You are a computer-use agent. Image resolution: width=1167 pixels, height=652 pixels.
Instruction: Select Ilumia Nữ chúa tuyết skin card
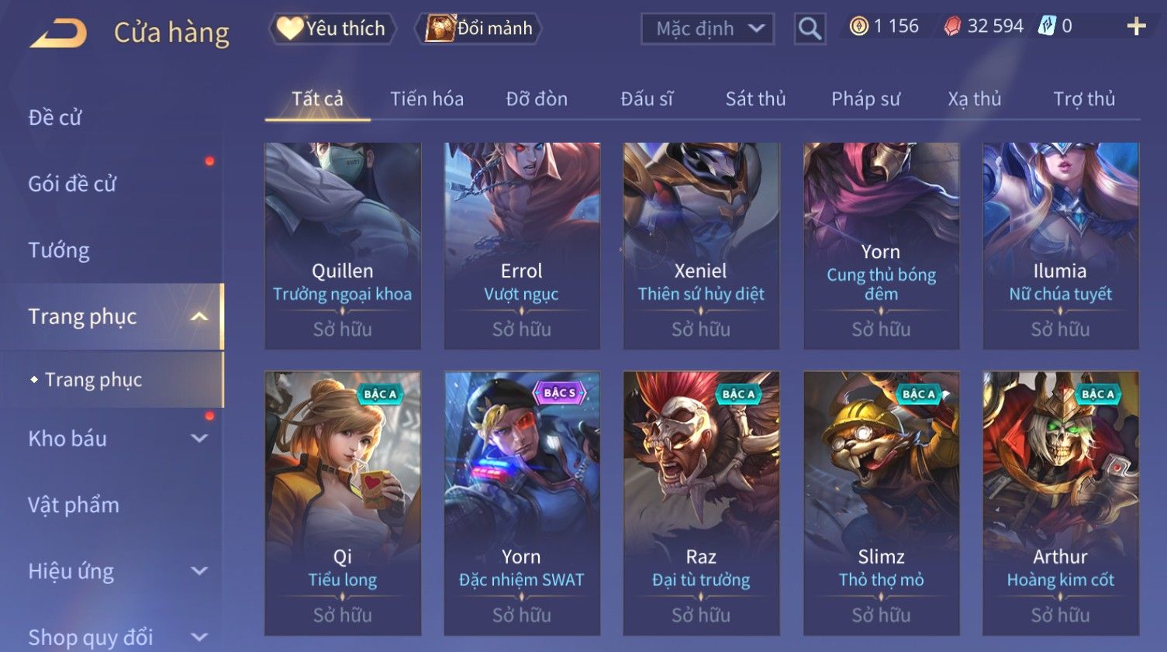click(1060, 245)
